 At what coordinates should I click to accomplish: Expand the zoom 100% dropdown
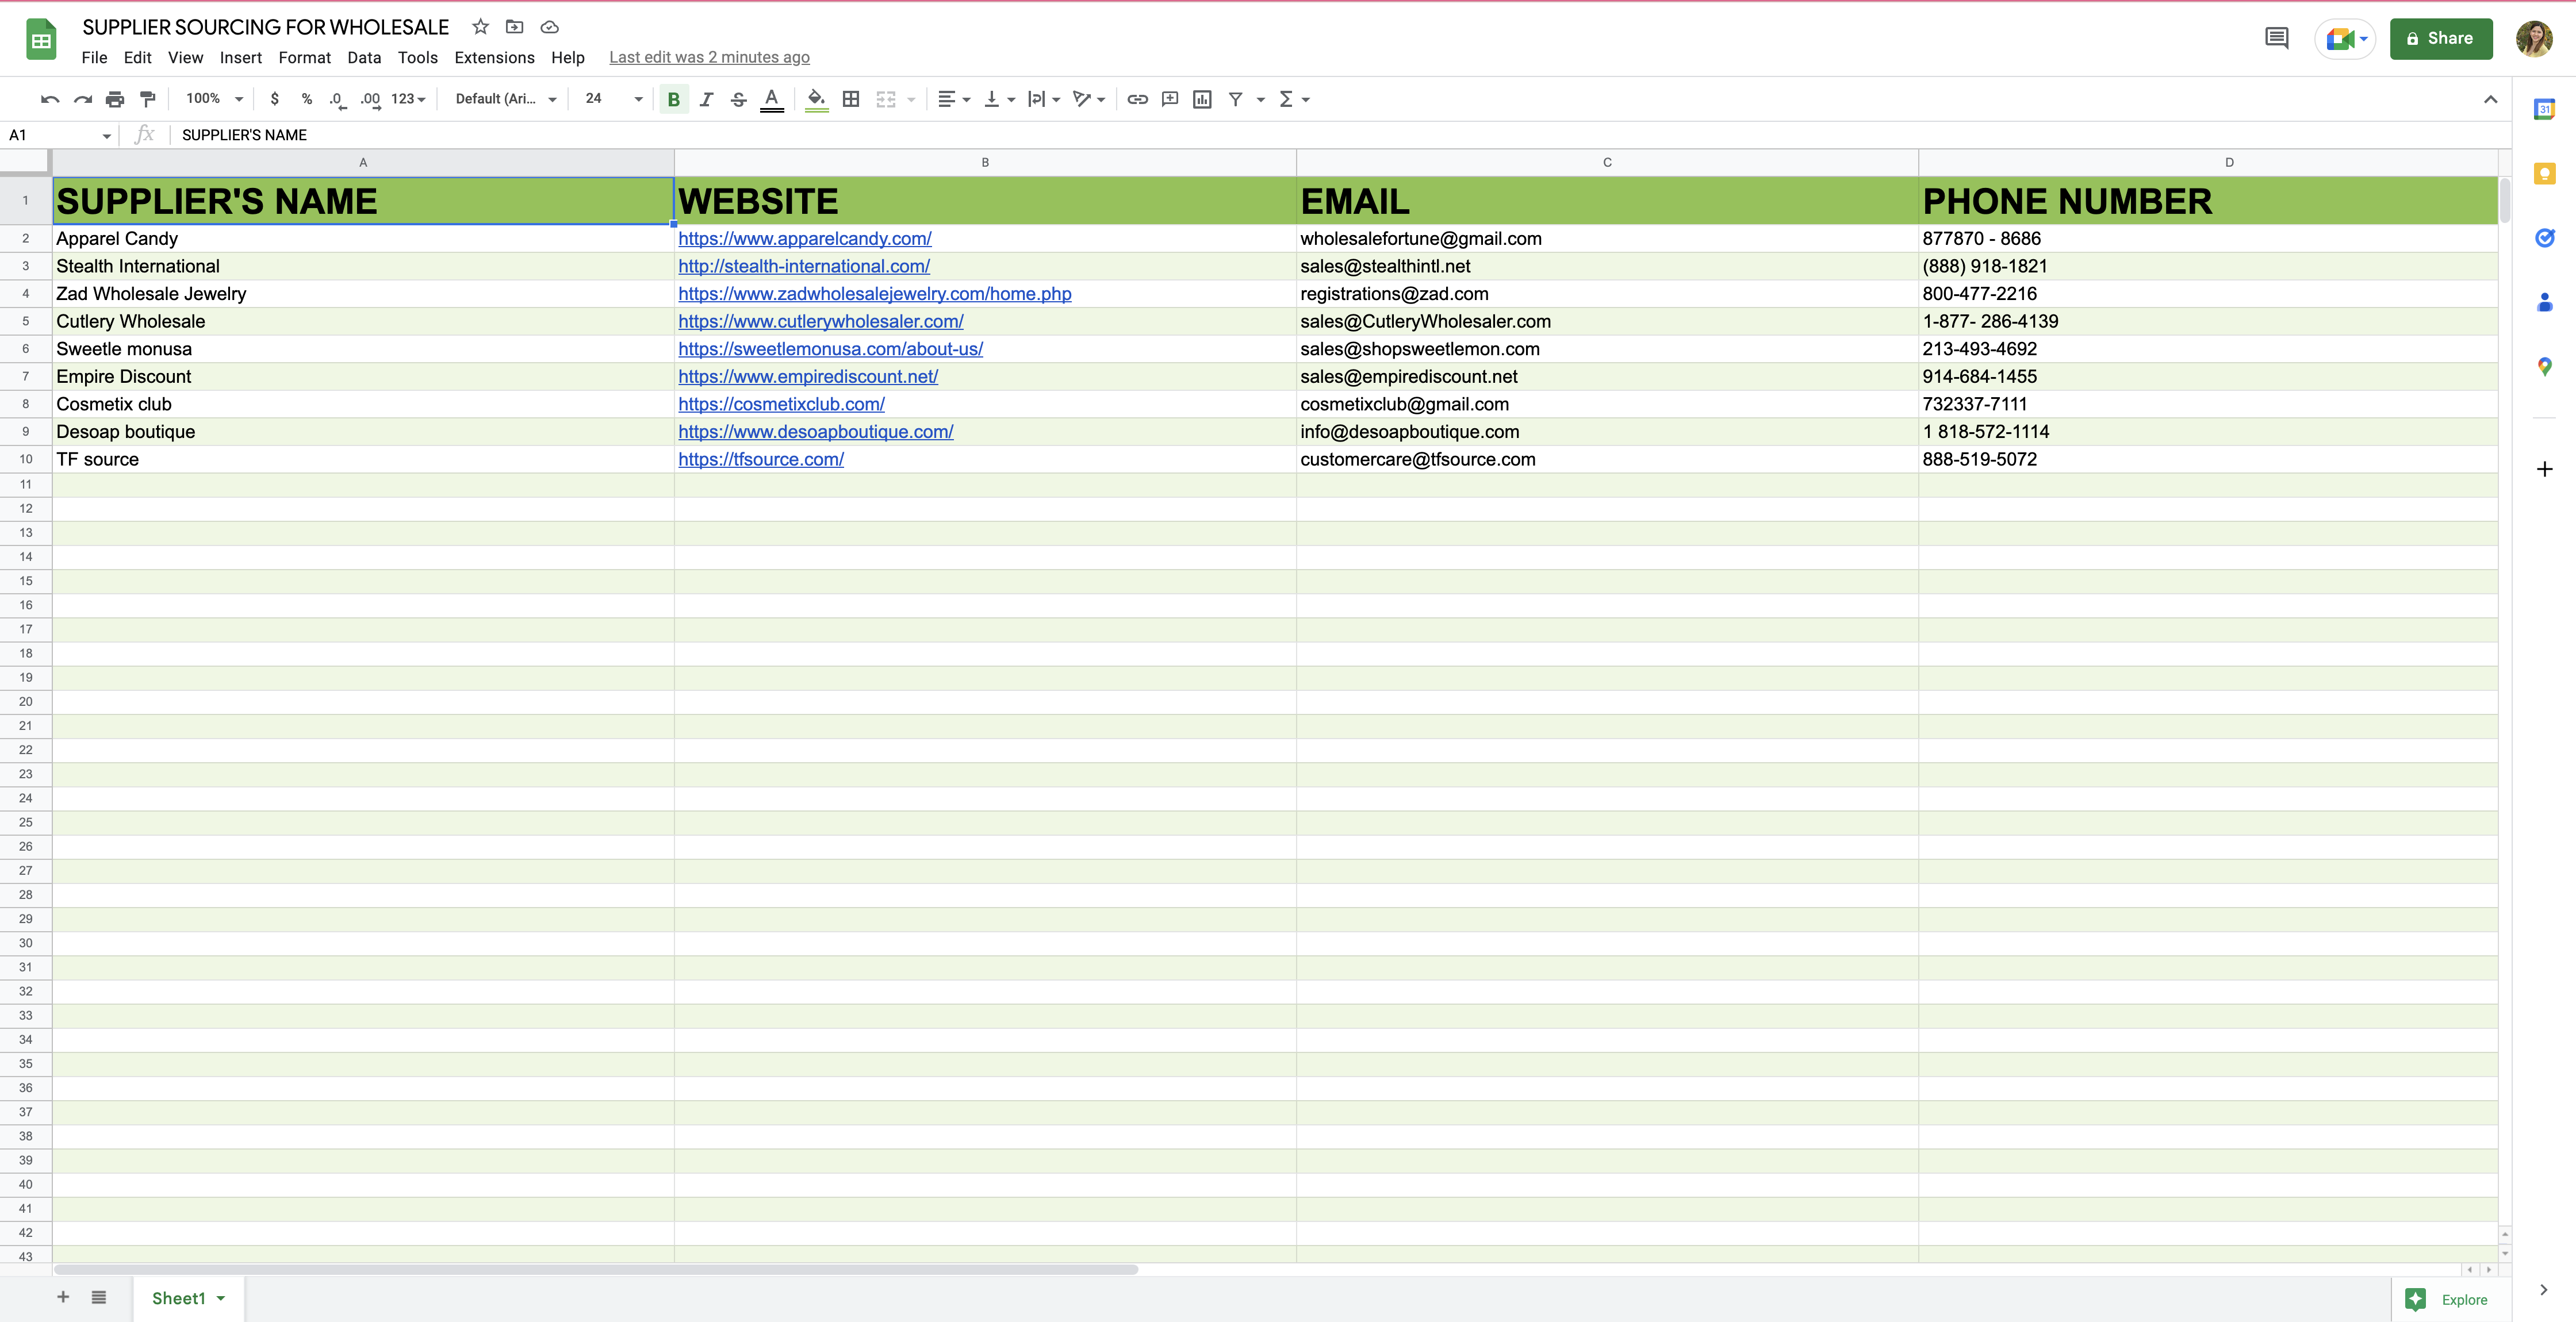point(214,99)
